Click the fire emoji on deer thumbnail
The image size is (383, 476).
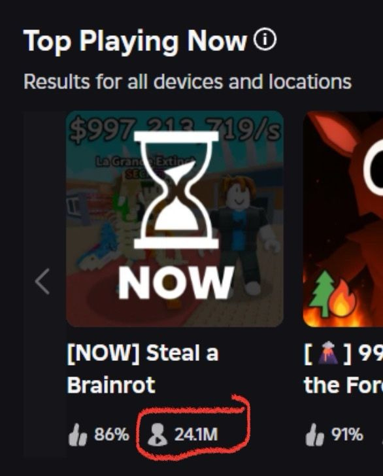343,299
